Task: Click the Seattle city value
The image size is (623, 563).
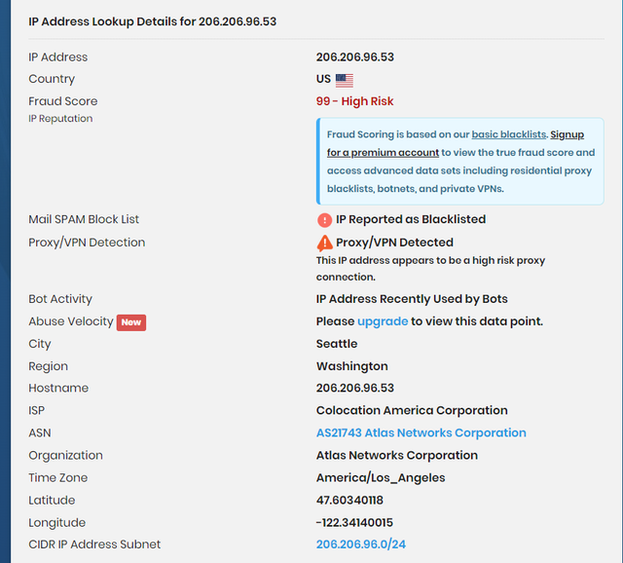Action: [337, 344]
